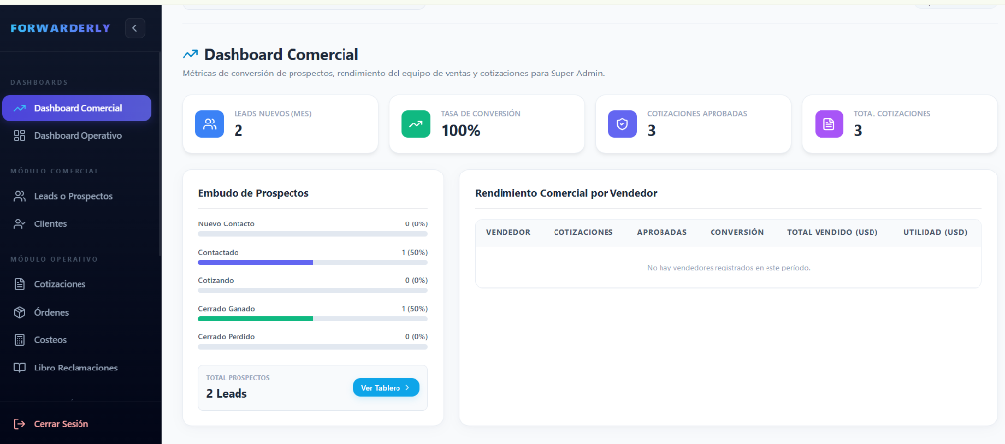
Task: Click the green Tasa de Conversión icon
Action: [416, 124]
